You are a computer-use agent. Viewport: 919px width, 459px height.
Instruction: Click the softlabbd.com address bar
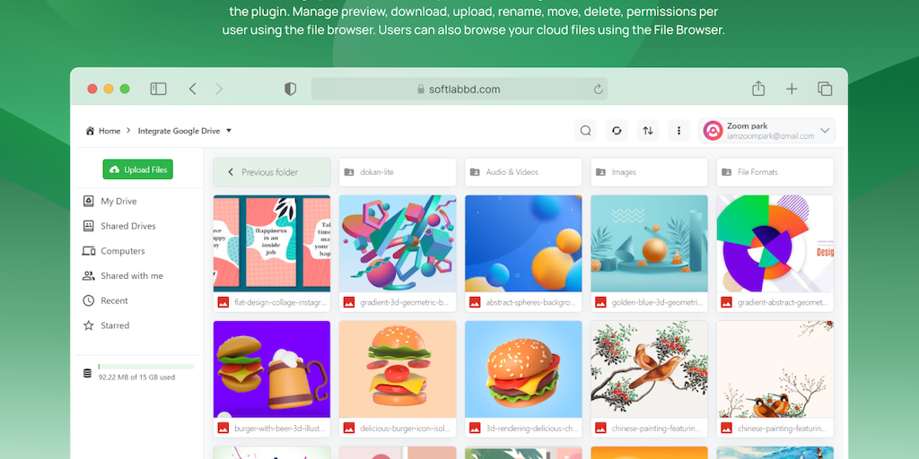point(459,89)
